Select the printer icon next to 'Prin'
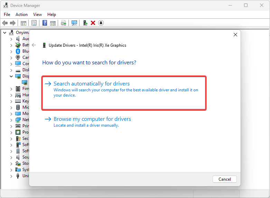270x198 pixels. pyautogui.click(x=18, y=126)
